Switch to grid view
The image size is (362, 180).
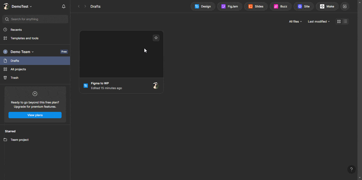point(339,21)
